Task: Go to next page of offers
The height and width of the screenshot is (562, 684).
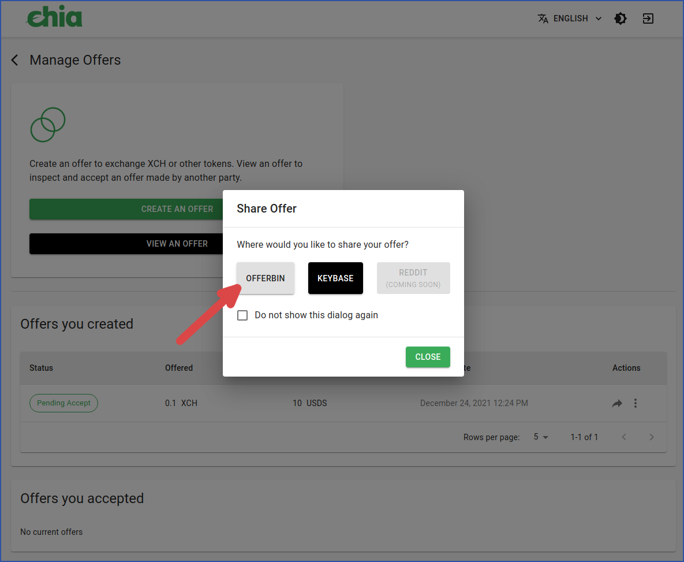Action: [x=651, y=437]
